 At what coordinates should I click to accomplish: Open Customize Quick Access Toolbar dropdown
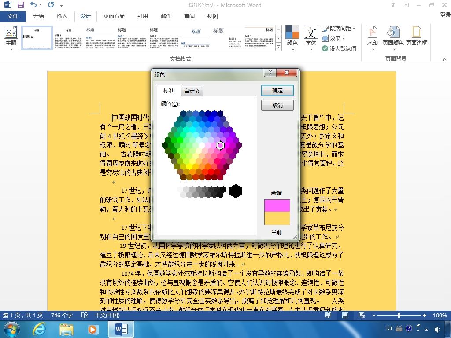pos(61,5)
